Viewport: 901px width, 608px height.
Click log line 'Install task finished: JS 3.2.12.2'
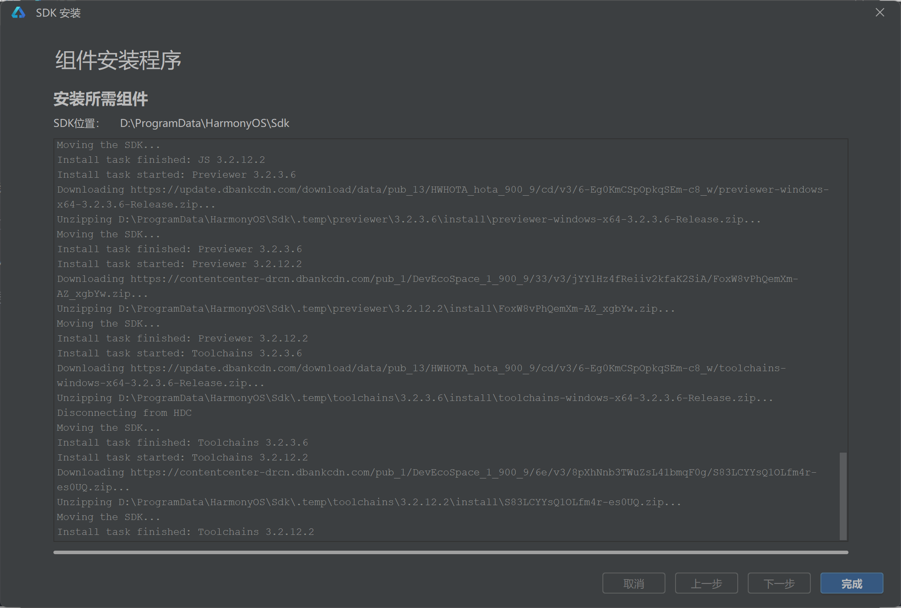[161, 160]
